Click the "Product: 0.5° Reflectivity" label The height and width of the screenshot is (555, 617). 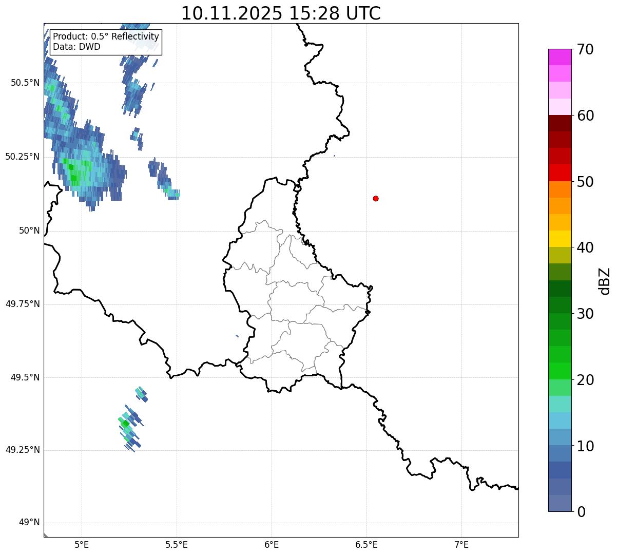click(x=106, y=37)
